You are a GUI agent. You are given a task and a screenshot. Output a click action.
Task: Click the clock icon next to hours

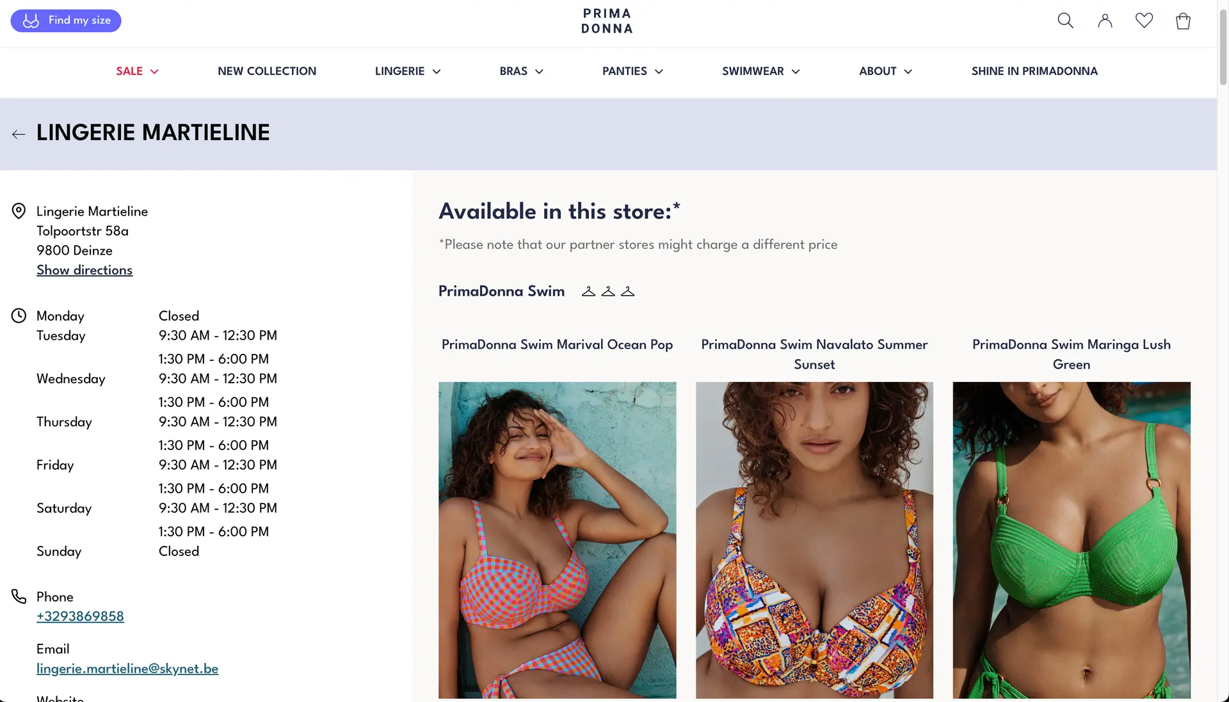coord(18,315)
